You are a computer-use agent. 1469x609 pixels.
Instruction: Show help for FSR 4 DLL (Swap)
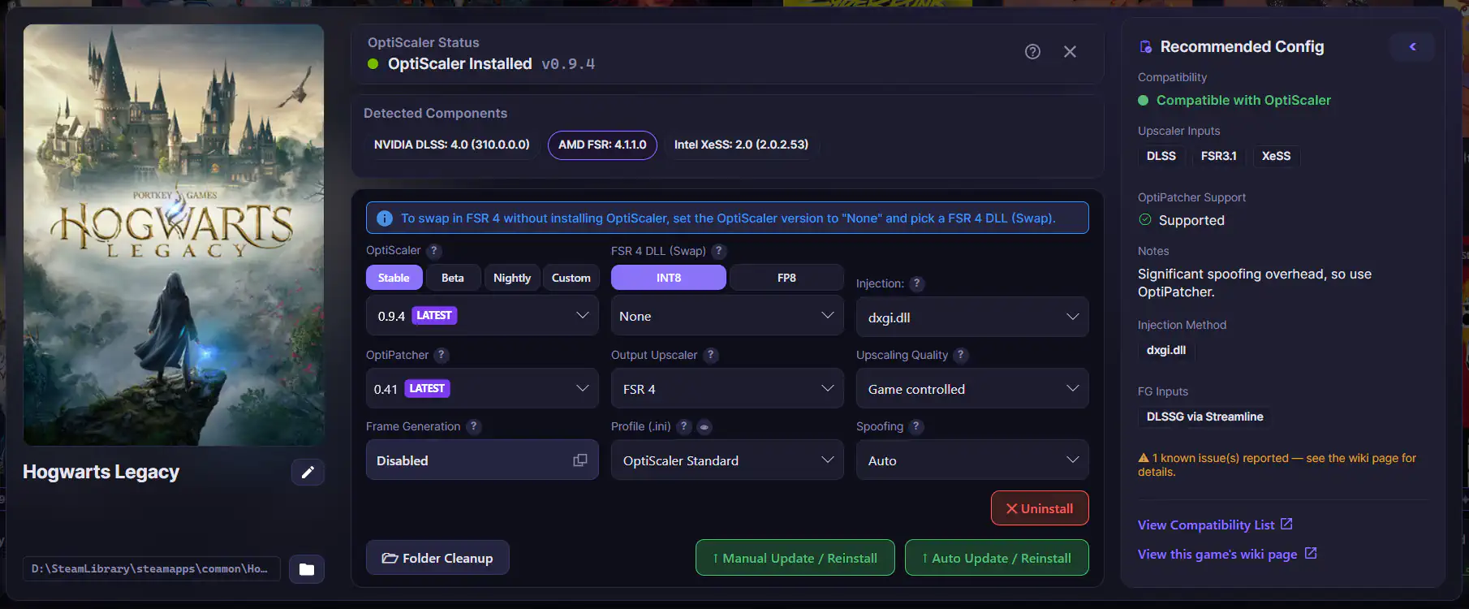coord(719,251)
